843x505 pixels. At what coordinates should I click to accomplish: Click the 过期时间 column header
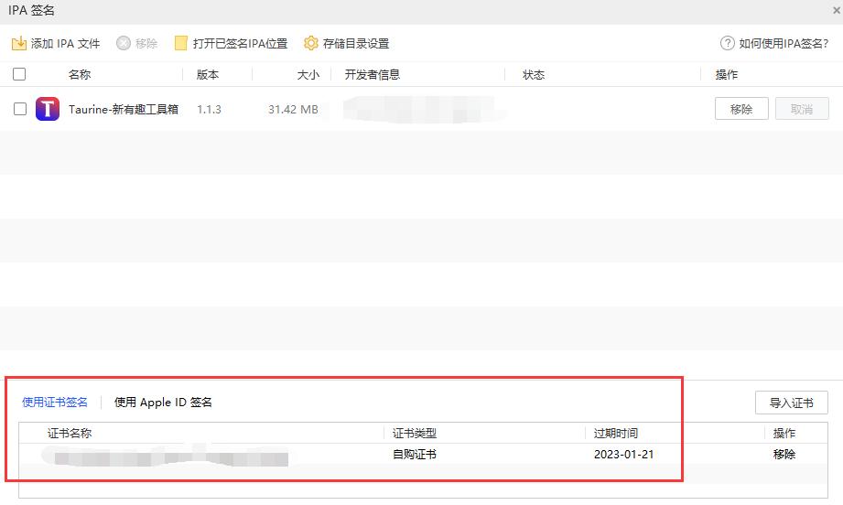(x=616, y=433)
